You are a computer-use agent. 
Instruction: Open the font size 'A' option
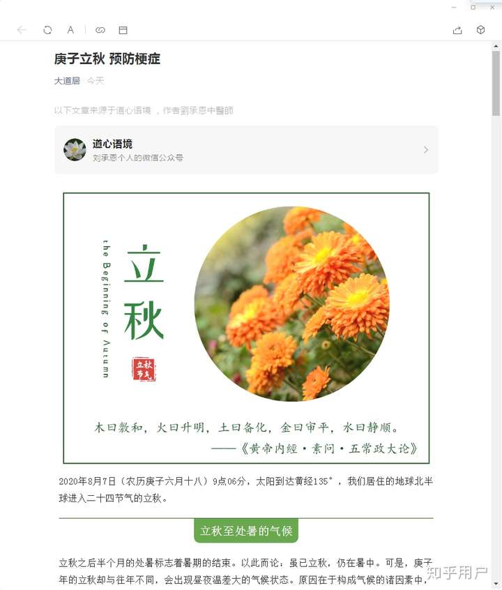click(x=70, y=30)
